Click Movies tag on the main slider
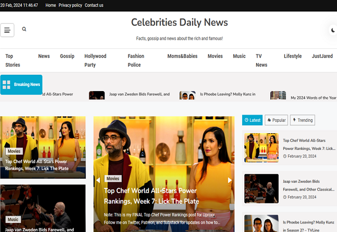The height and width of the screenshot is (232, 337). click(x=113, y=179)
